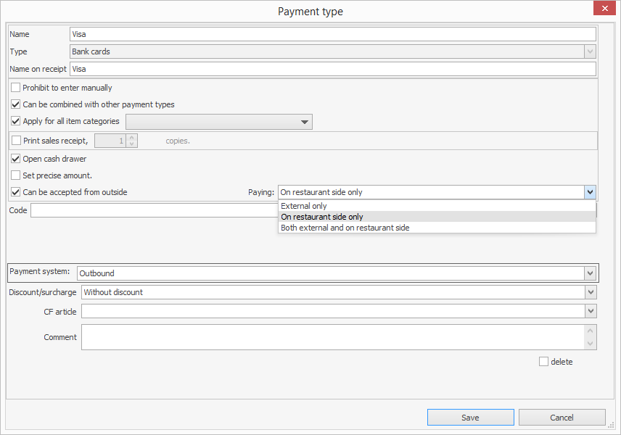Expand the CF article dropdown
The height and width of the screenshot is (435, 621).
coord(591,311)
